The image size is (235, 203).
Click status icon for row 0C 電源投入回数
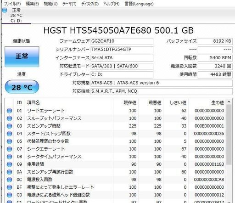click(x=9, y=180)
